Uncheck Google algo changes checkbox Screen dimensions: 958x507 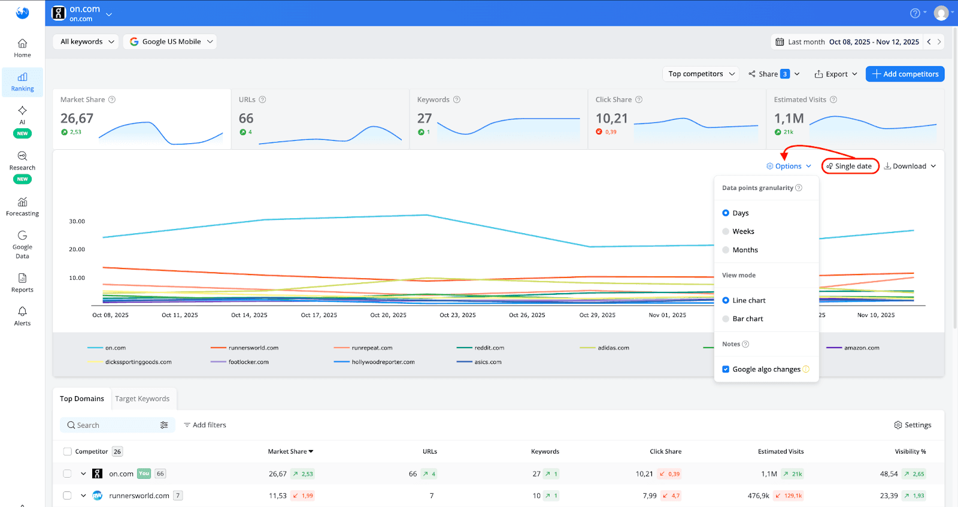tap(726, 369)
